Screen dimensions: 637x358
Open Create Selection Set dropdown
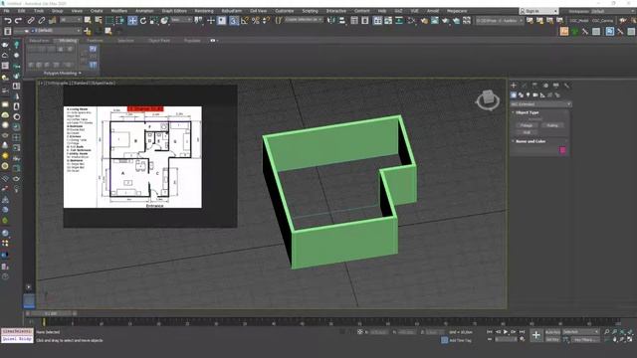click(x=304, y=20)
